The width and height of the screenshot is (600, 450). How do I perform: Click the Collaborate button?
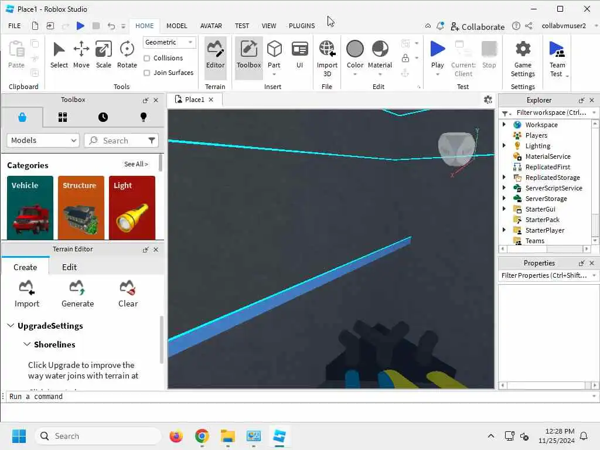478,27
